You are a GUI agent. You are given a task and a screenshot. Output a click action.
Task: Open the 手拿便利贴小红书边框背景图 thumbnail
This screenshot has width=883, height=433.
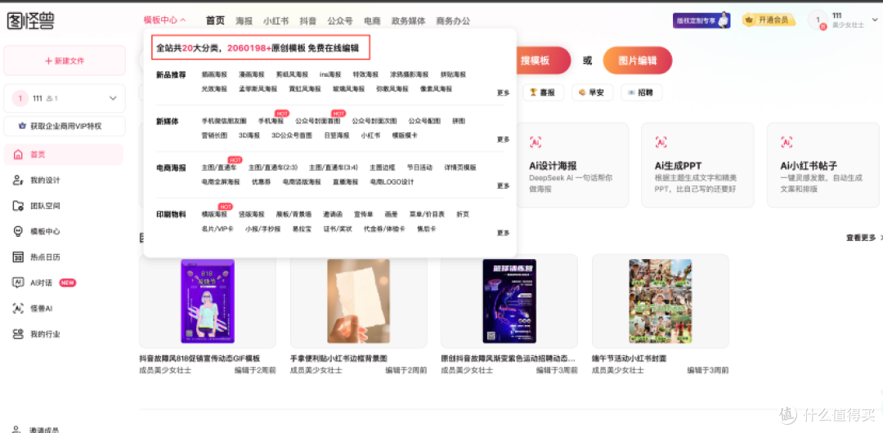(358, 301)
